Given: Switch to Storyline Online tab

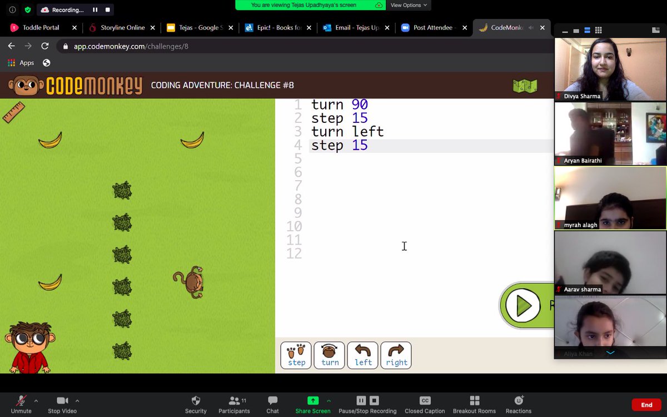Looking at the screenshot, I should [122, 27].
